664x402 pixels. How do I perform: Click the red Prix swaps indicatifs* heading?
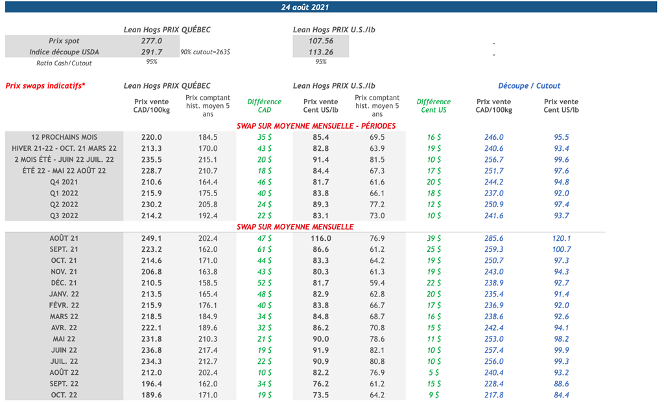click(x=45, y=85)
